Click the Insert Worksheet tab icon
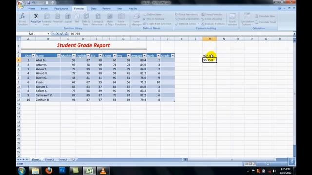This screenshot has width=312, height=175. 73,159
